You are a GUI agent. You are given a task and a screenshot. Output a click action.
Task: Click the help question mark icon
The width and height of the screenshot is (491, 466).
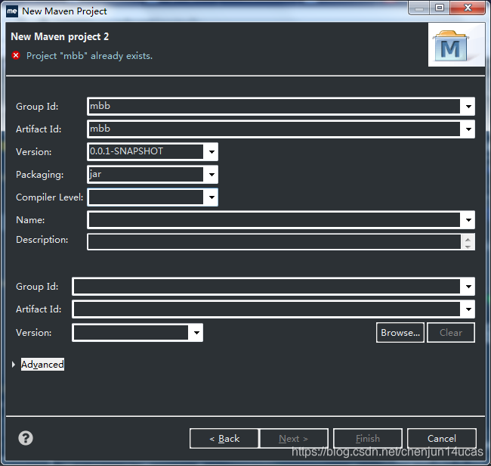(x=26, y=438)
